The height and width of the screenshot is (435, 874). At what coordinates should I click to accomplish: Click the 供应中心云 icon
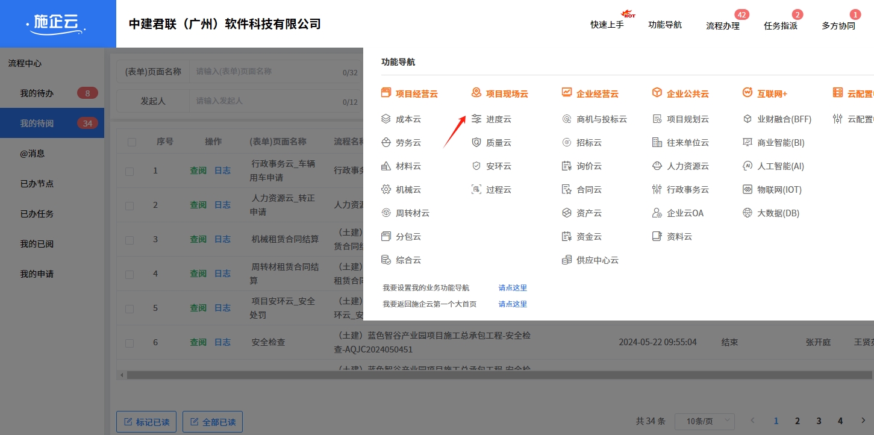pyautogui.click(x=566, y=260)
